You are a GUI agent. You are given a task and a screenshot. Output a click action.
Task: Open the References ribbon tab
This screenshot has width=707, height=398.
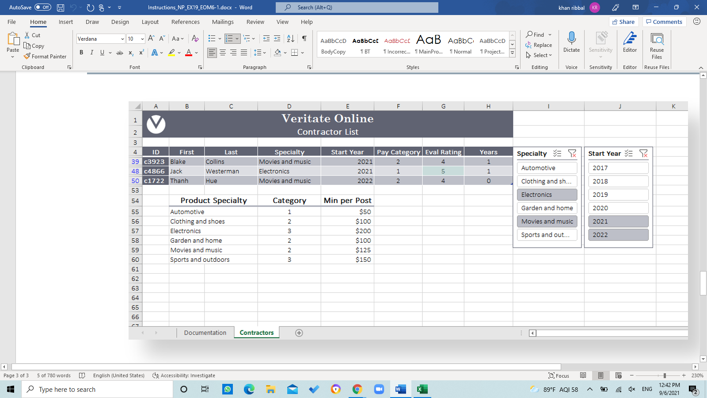tap(186, 22)
